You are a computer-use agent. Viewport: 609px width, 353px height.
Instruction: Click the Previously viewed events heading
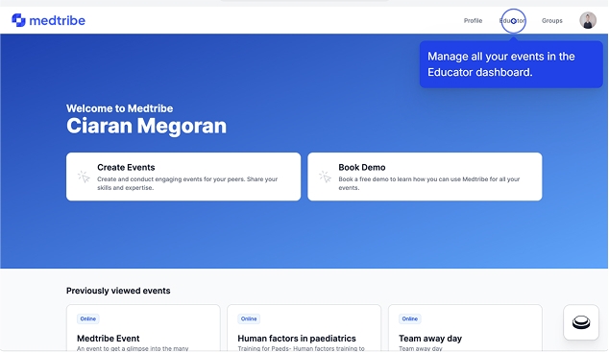point(118,291)
